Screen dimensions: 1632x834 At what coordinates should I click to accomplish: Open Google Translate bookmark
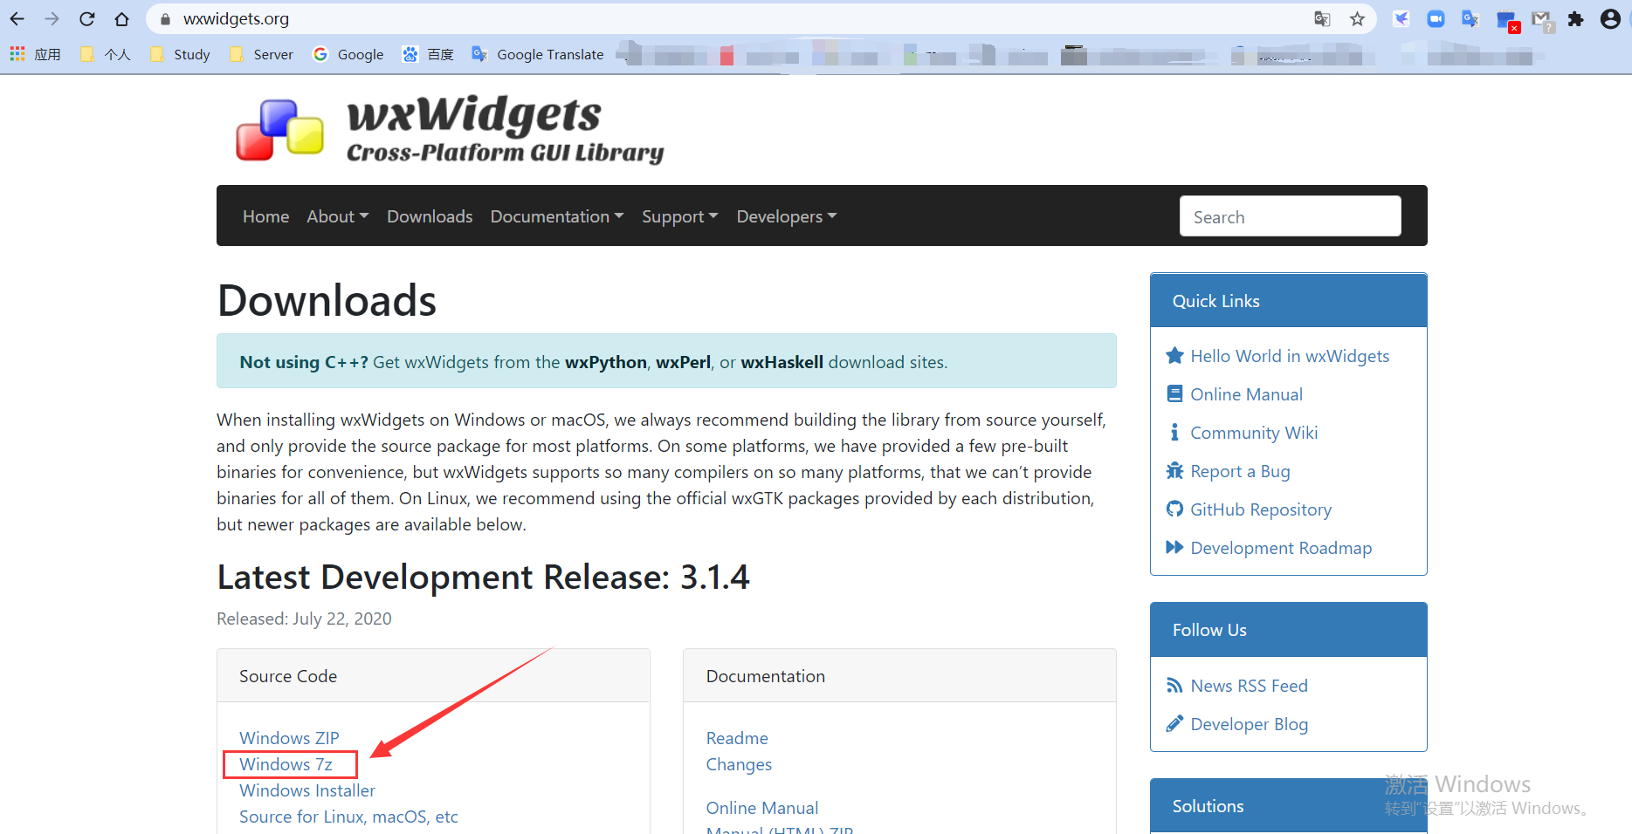[x=538, y=54]
